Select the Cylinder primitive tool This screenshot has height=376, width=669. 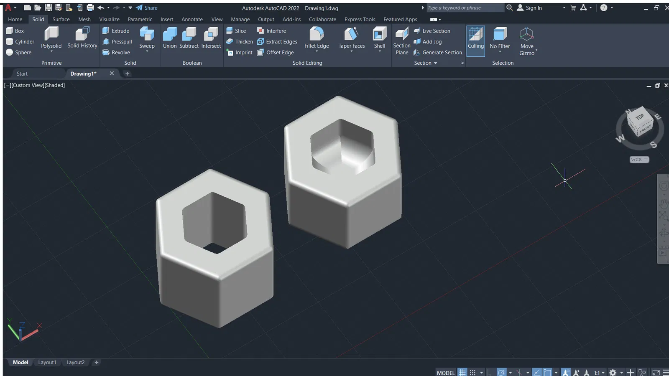pos(20,42)
